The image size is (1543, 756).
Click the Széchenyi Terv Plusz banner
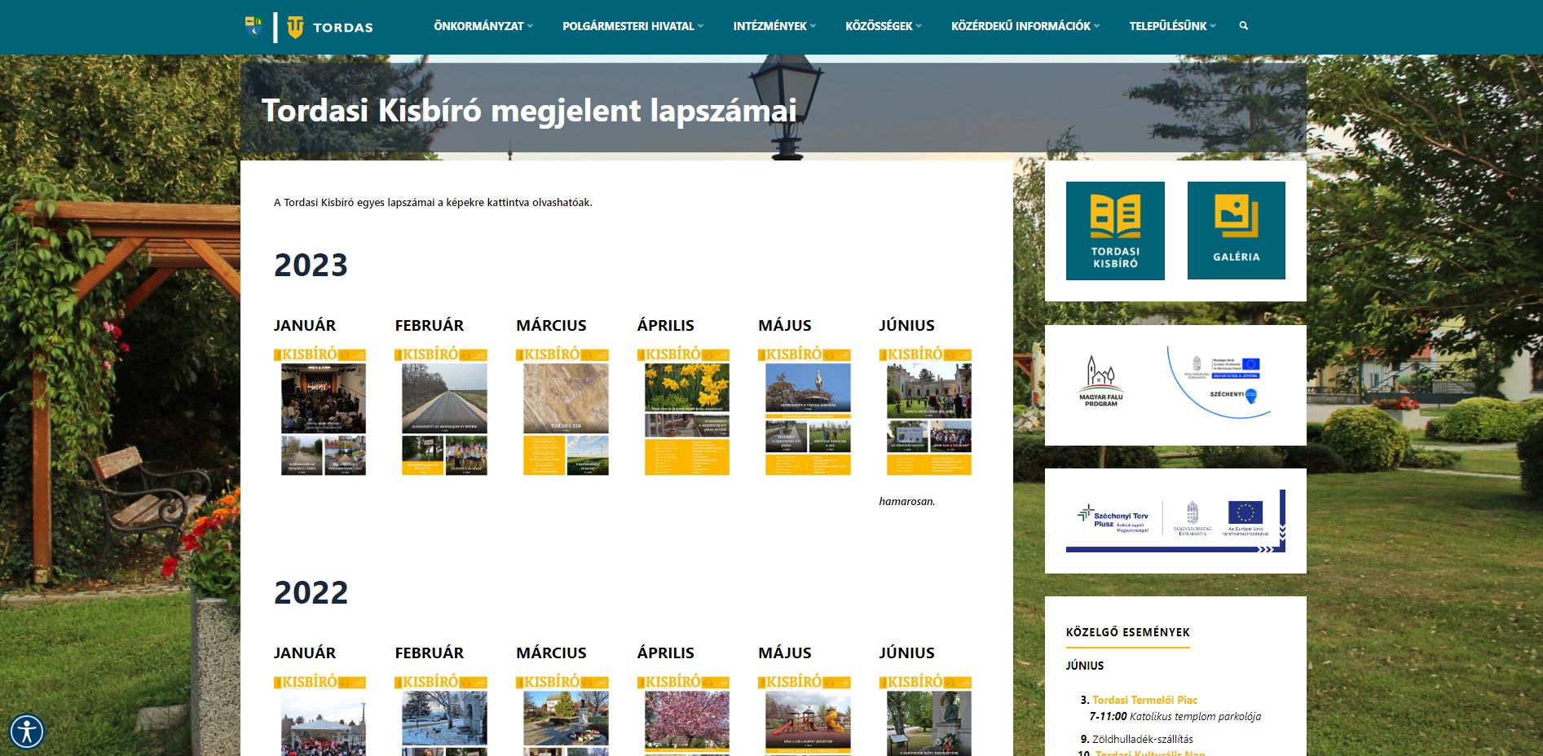(x=1175, y=521)
